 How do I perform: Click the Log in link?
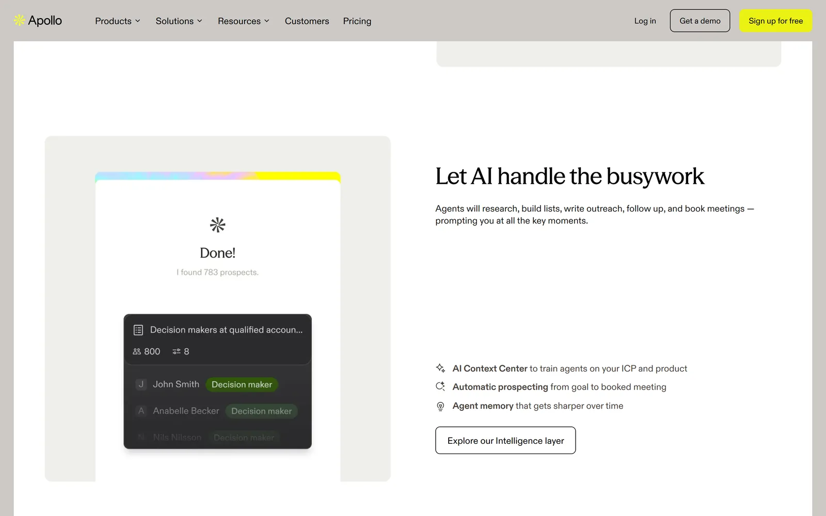click(645, 21)
